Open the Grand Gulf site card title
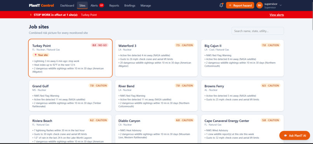The width and height of the screenshot is (313, 144). [x=40, y=86]
